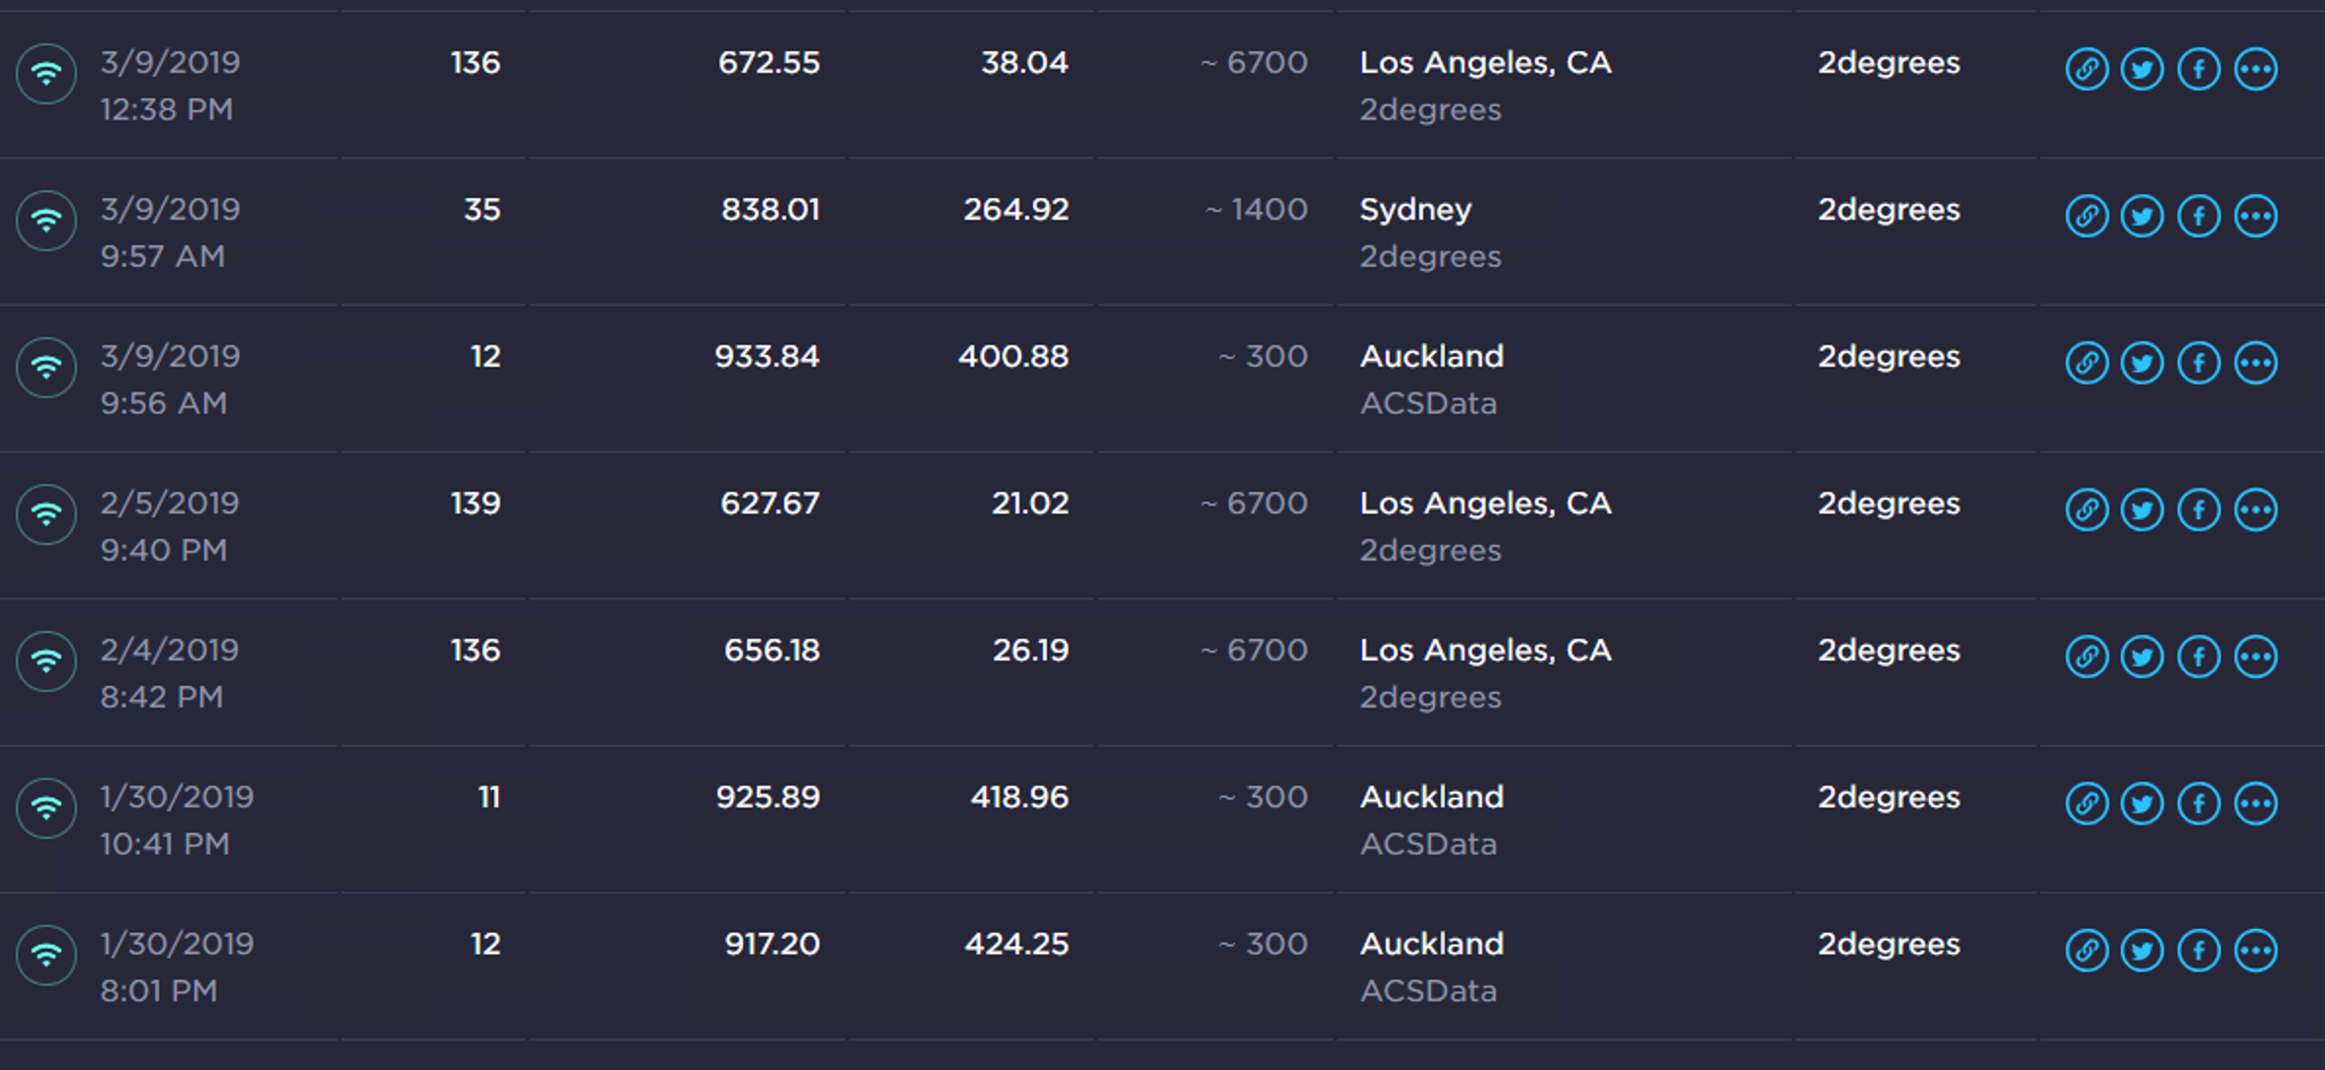This screenshot has width=2325, height=1070.
Task: Share 3/9/2019 9:56 AM result on Facebook
Action: coord(2199,364)
